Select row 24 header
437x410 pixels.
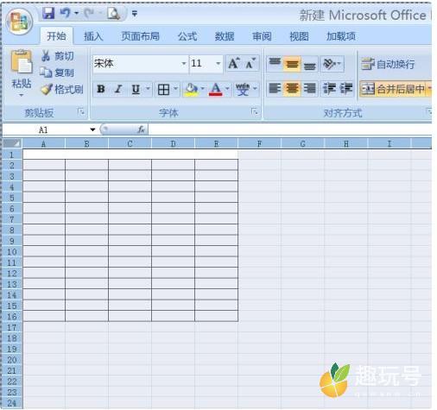pyautogui.click(x=12, y=403)
